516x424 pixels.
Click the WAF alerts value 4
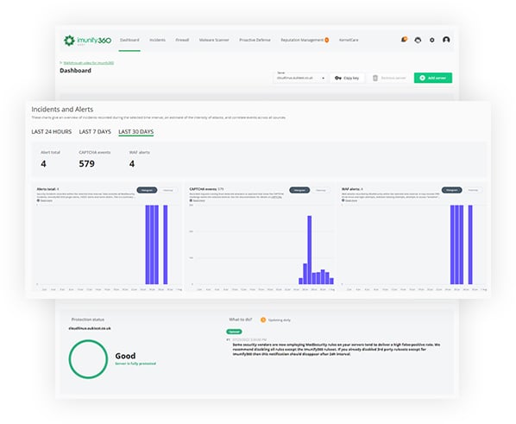pos(132,164)
